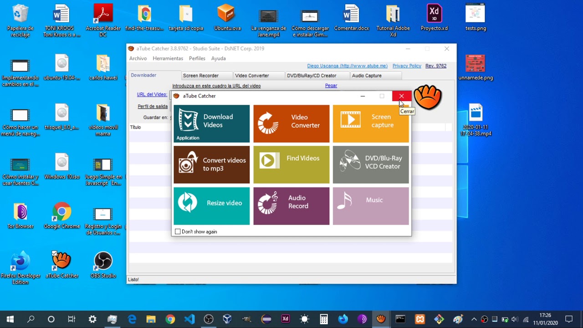Viewport: 583px width, 328px height.
Task: Select the Windows 10.iso desktop file
Action: (61, 167)
